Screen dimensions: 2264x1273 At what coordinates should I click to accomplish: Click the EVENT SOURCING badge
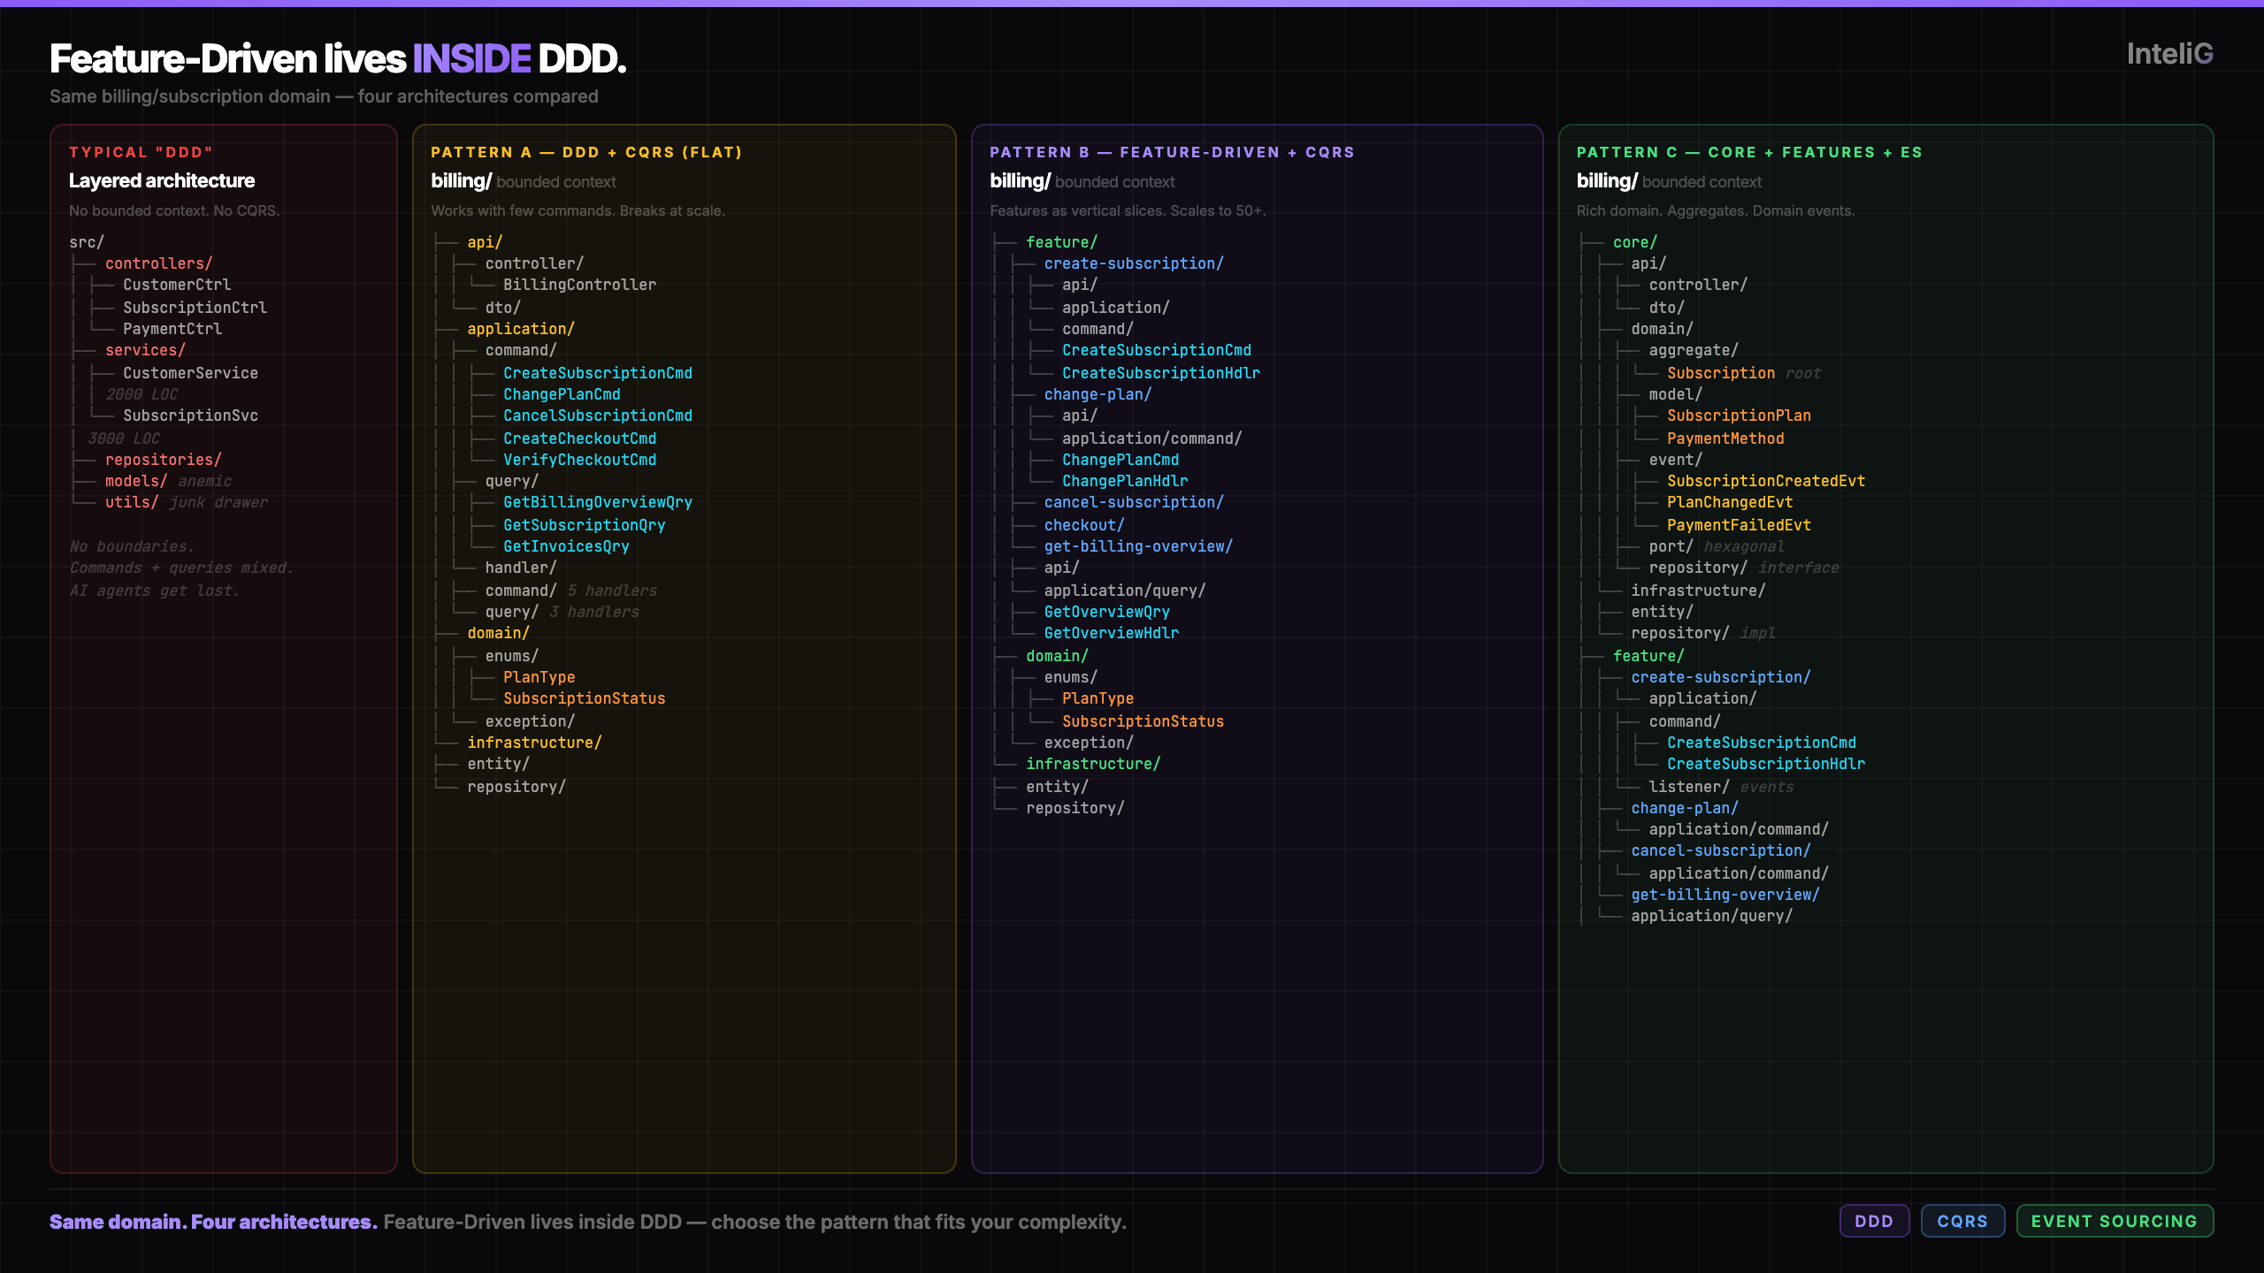[2115, 1221]
